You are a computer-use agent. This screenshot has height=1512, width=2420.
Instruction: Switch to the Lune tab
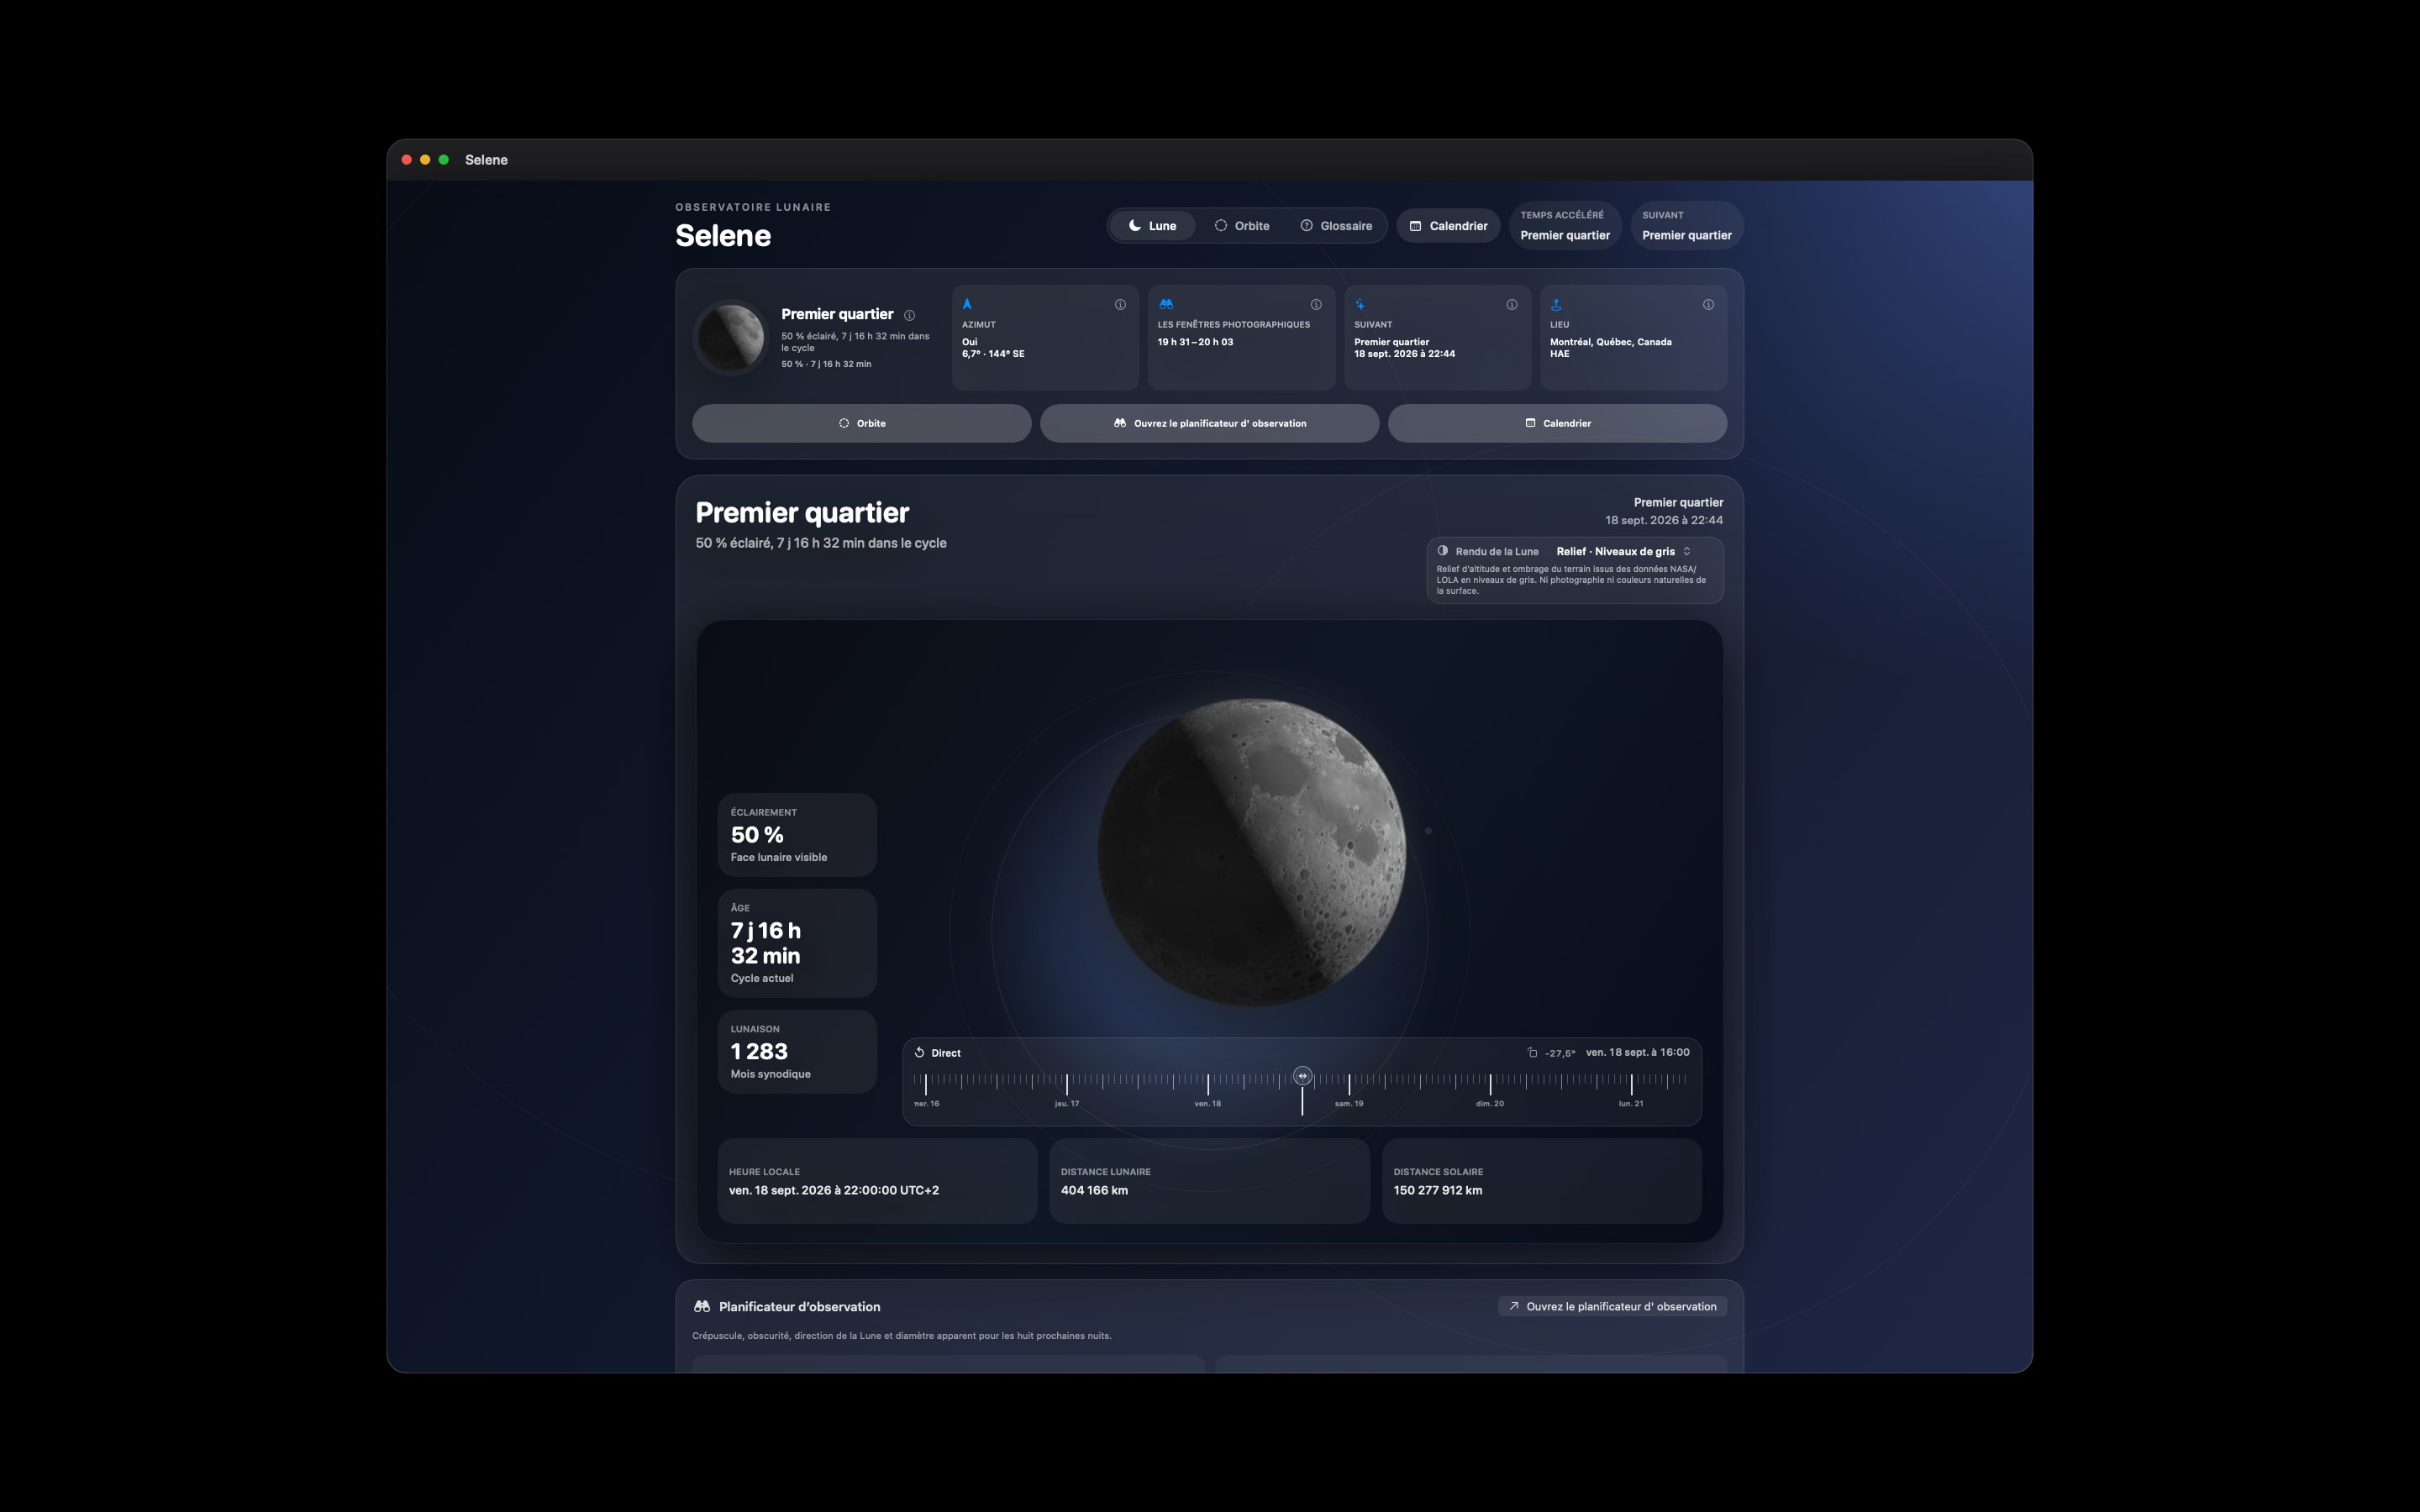point(1152,226)
